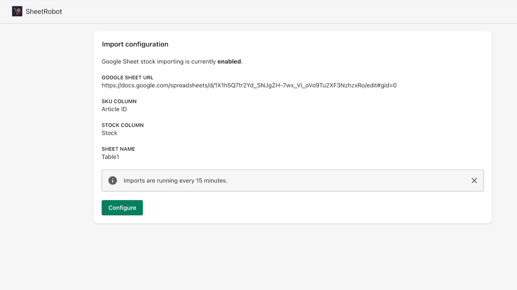Click the SKU COLUMN section label

tap(119, 101)
